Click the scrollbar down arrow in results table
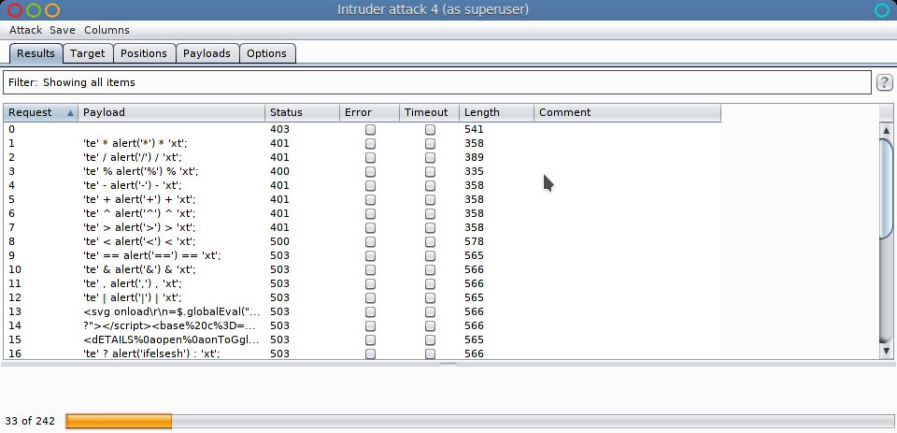897x433 pixels. tap(886, 351)
